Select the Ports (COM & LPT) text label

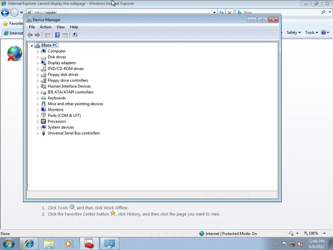click(x=64, y=116)
